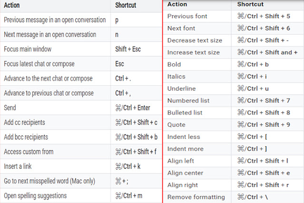Click the 'Shift + Esc' shortcut cell
Image resolution: width=304 pixels, height=203 pixels.
click(136, 49)
